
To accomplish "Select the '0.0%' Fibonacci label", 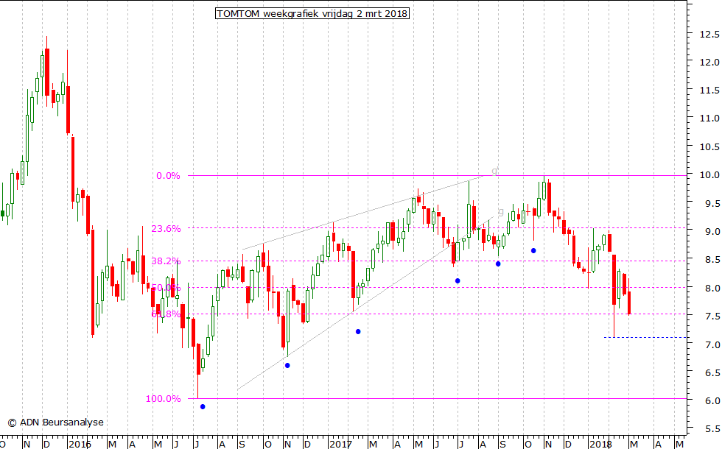I will click(x=168, y=176).
